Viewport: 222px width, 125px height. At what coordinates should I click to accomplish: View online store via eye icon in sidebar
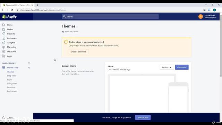[29, 68]
